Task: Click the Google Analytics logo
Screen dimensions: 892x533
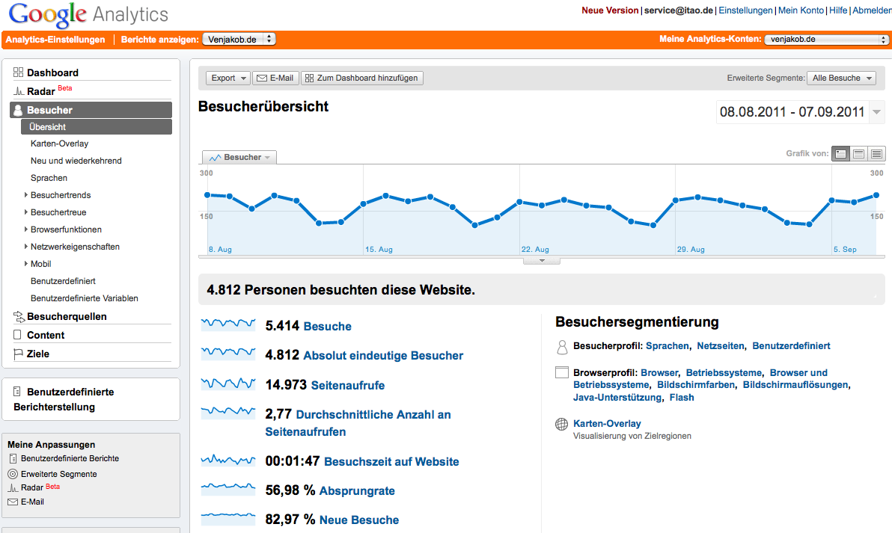Action: click(x=89, y=15)
